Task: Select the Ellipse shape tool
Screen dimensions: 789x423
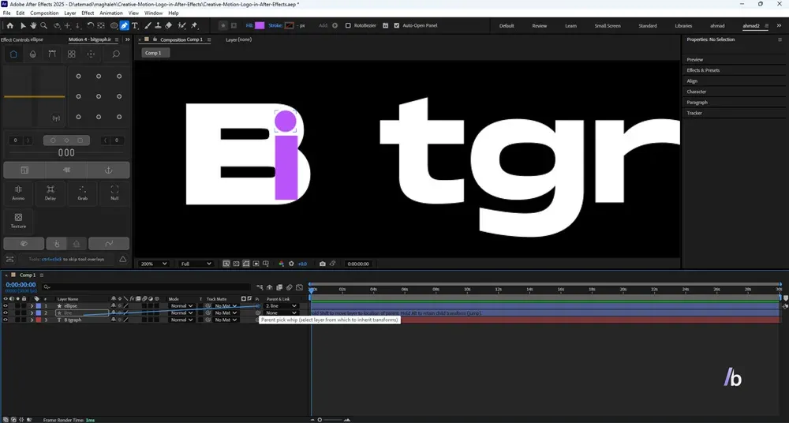Action: coord(114,26)
